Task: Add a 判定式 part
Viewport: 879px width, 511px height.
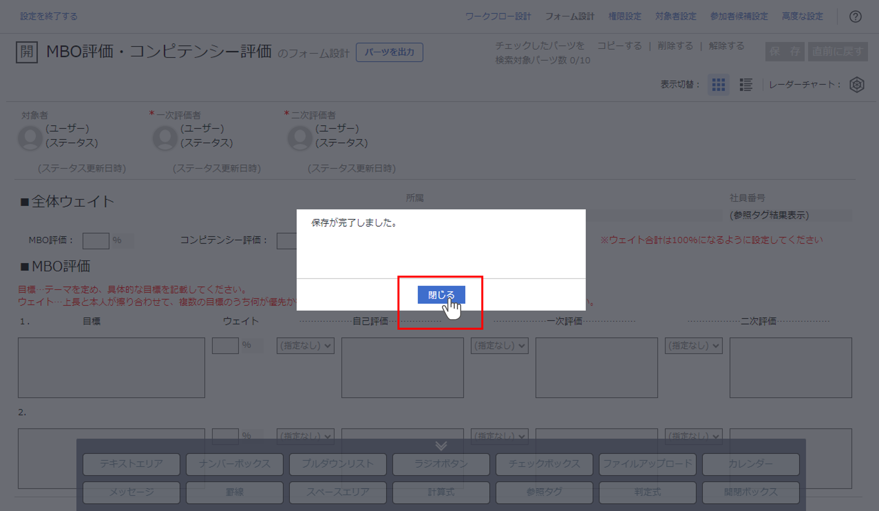Action: coord(648,492)
